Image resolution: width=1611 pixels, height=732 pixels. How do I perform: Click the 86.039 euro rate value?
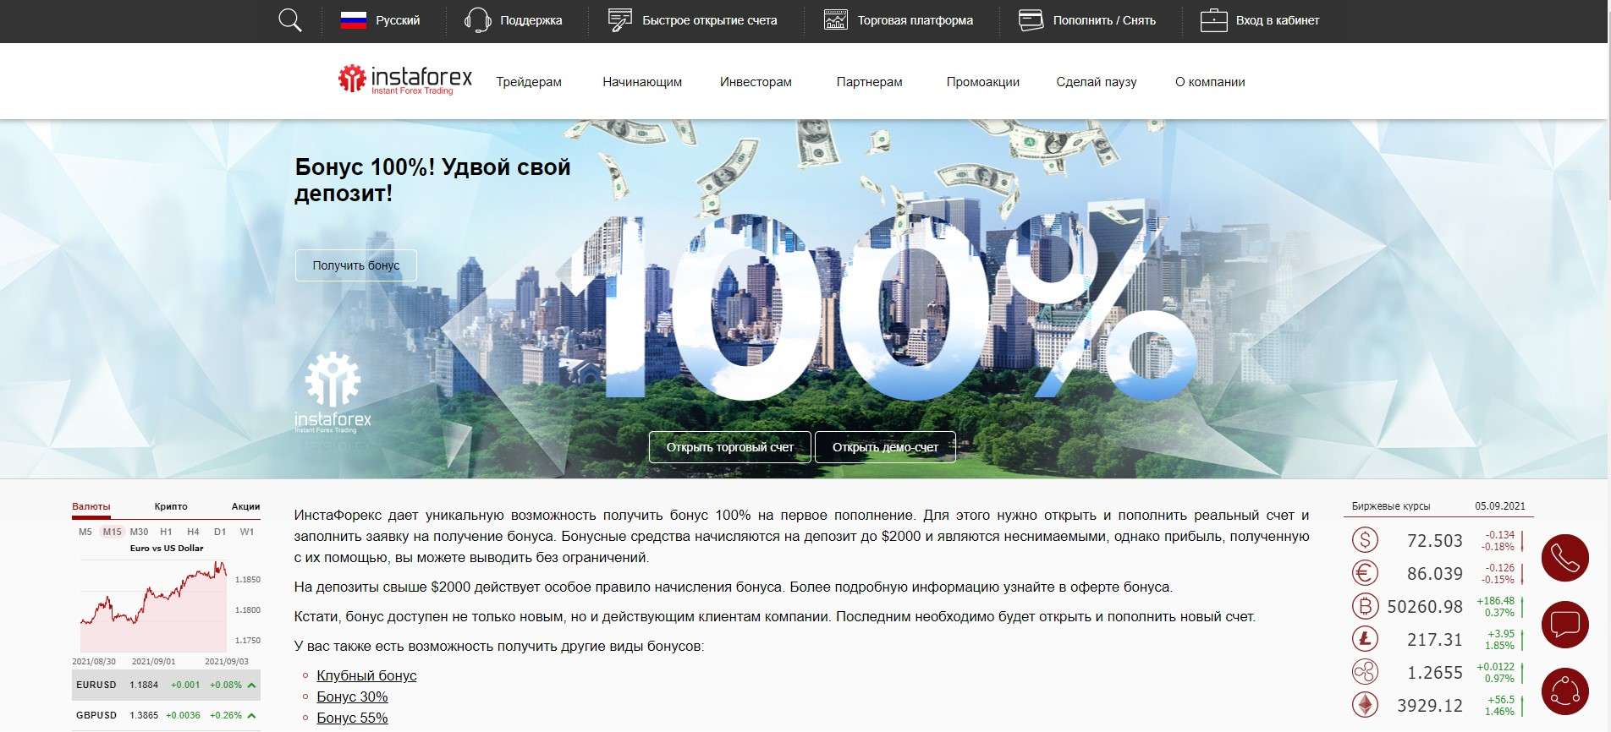(1435, 574)
